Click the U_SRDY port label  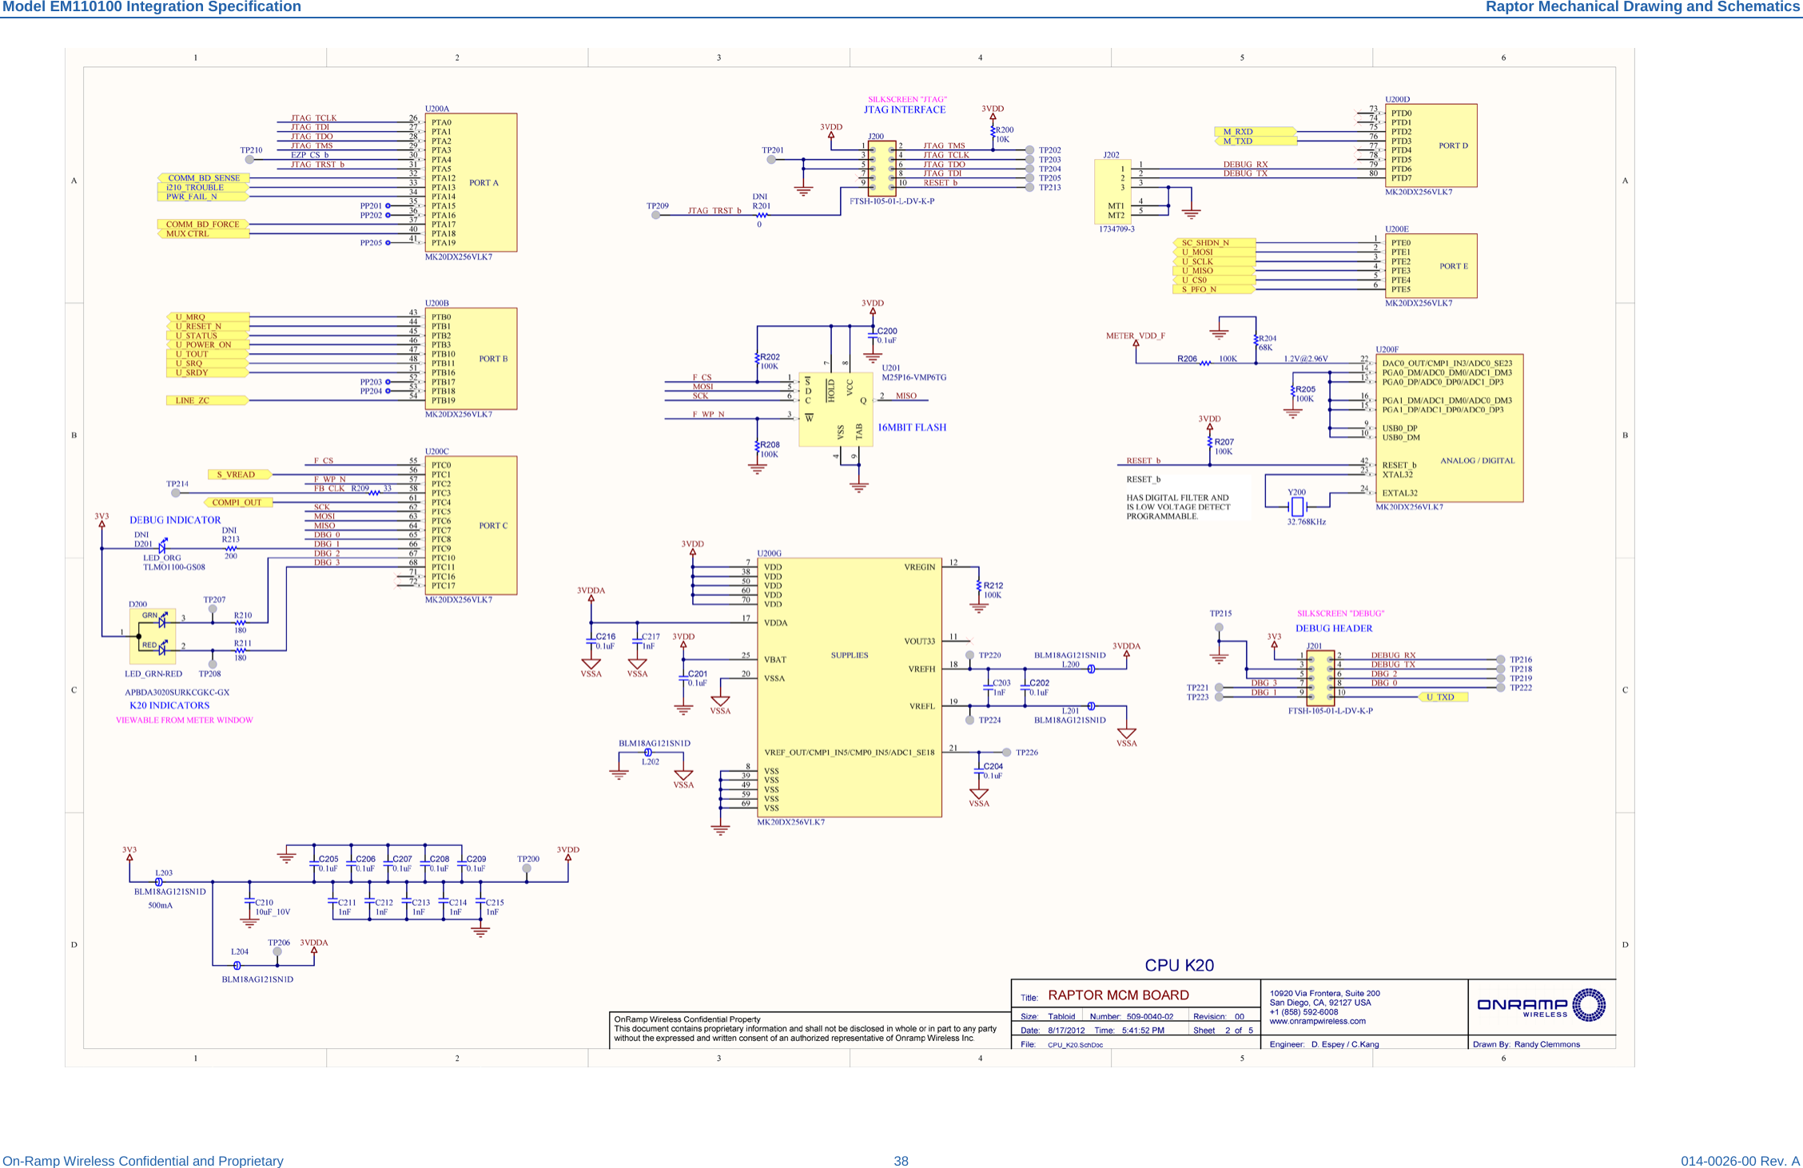point(208,372)
